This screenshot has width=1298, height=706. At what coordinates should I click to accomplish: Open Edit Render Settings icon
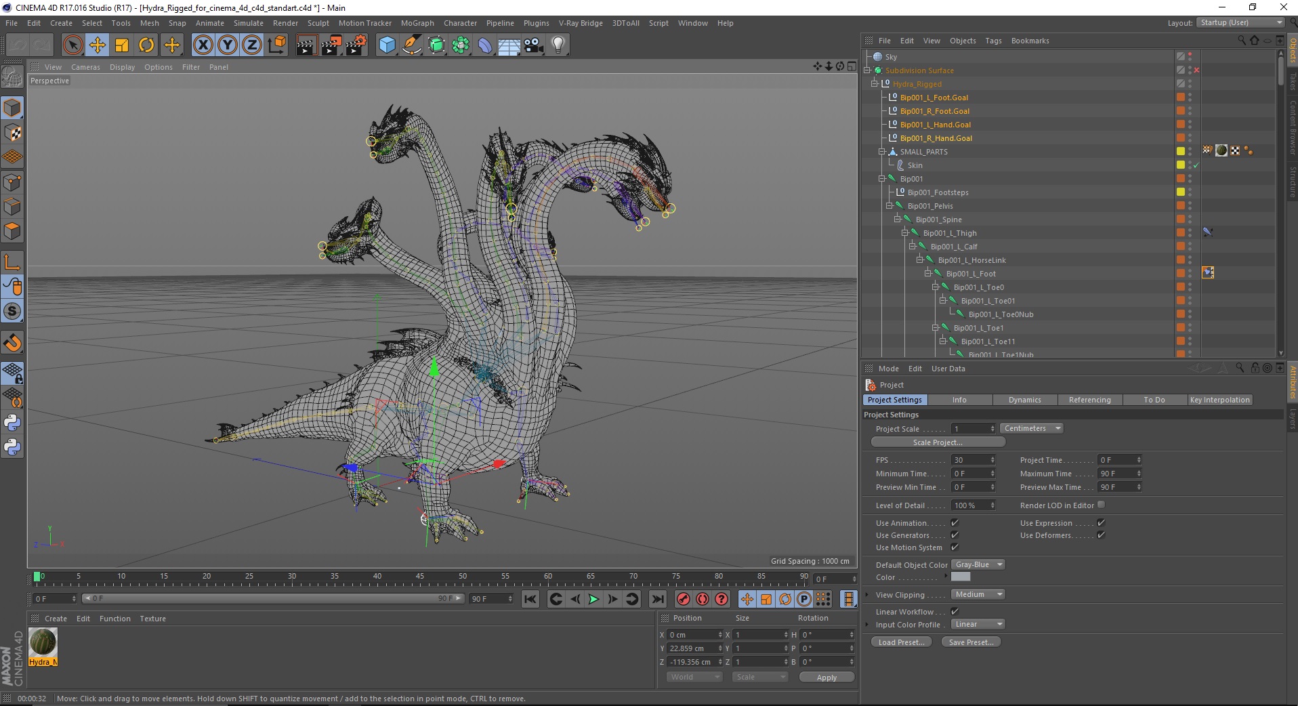[356, 45]
